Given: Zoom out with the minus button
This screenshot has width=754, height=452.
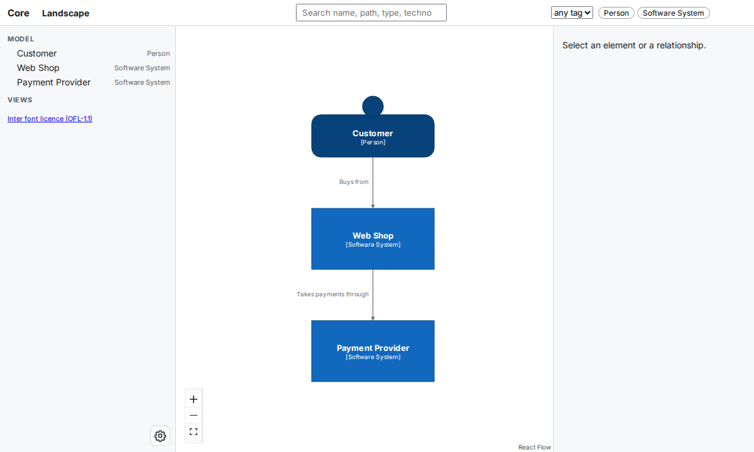Looking at the screenshot, I should [194, 416].
